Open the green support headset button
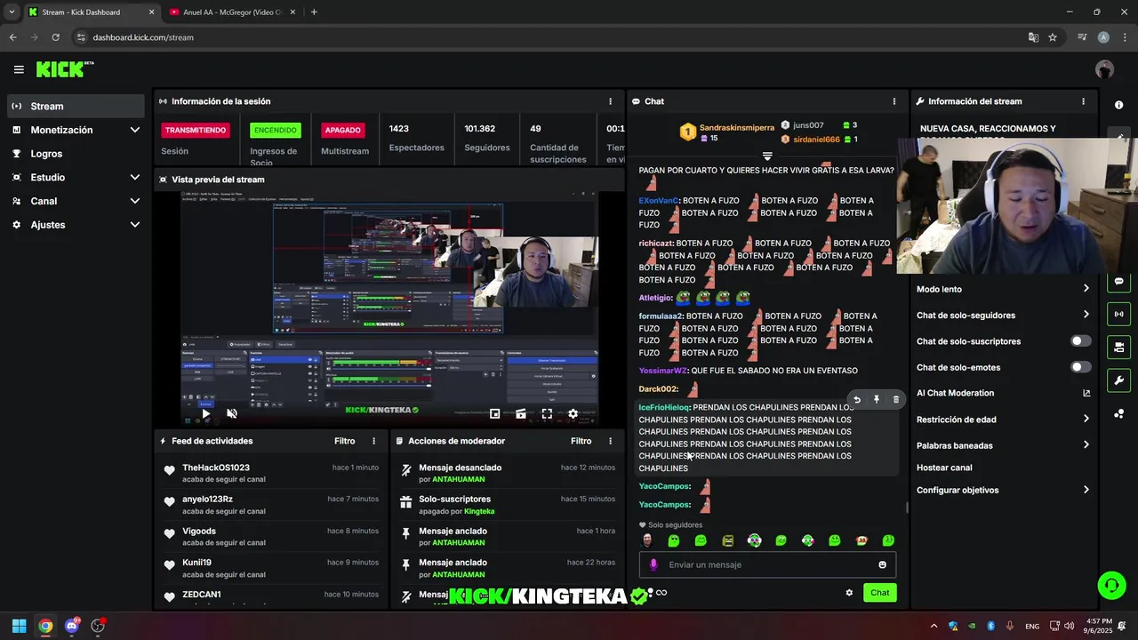Screen dimensions: 1138x640 1111,585
